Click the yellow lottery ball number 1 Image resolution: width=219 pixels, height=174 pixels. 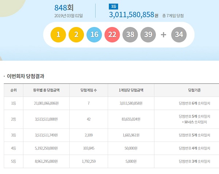click(58, 35)
